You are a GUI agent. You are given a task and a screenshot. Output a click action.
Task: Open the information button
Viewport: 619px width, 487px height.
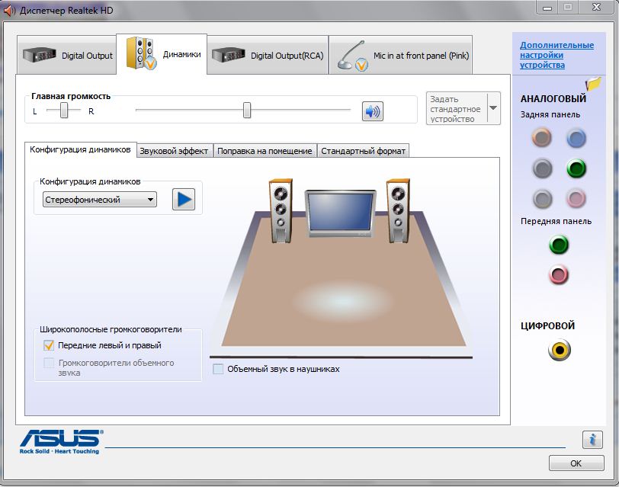click(592, 439)
